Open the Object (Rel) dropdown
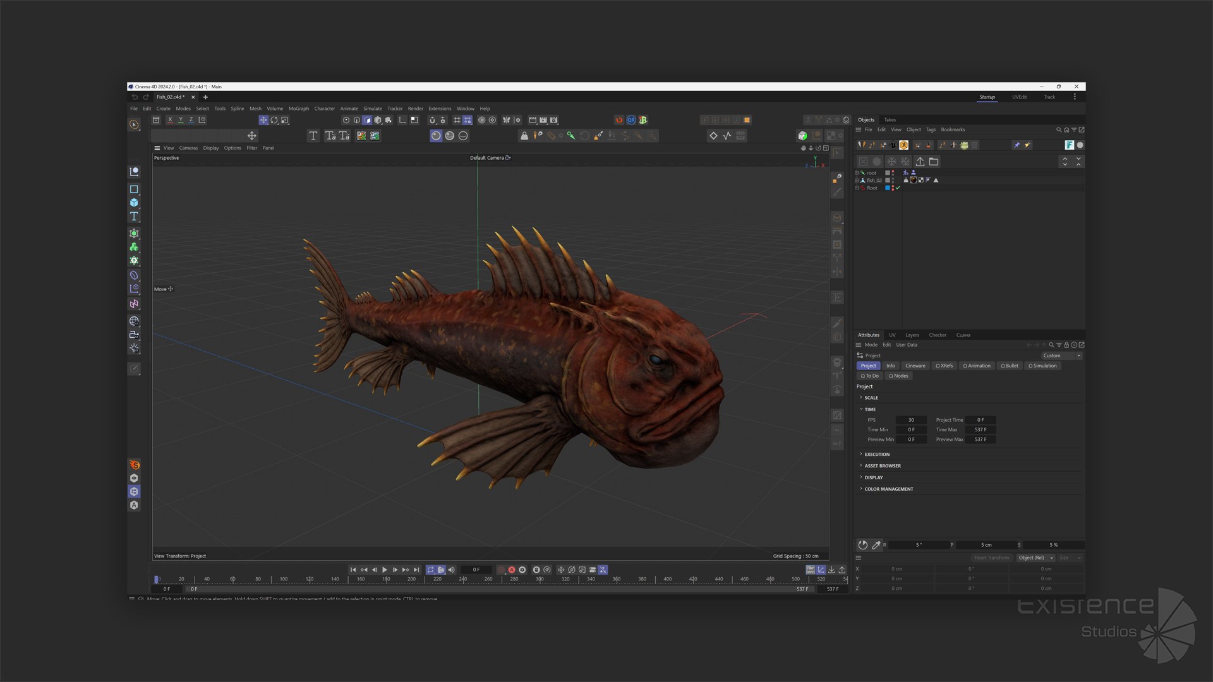The image size is (1213, 682). click(x=1035, y=558)
